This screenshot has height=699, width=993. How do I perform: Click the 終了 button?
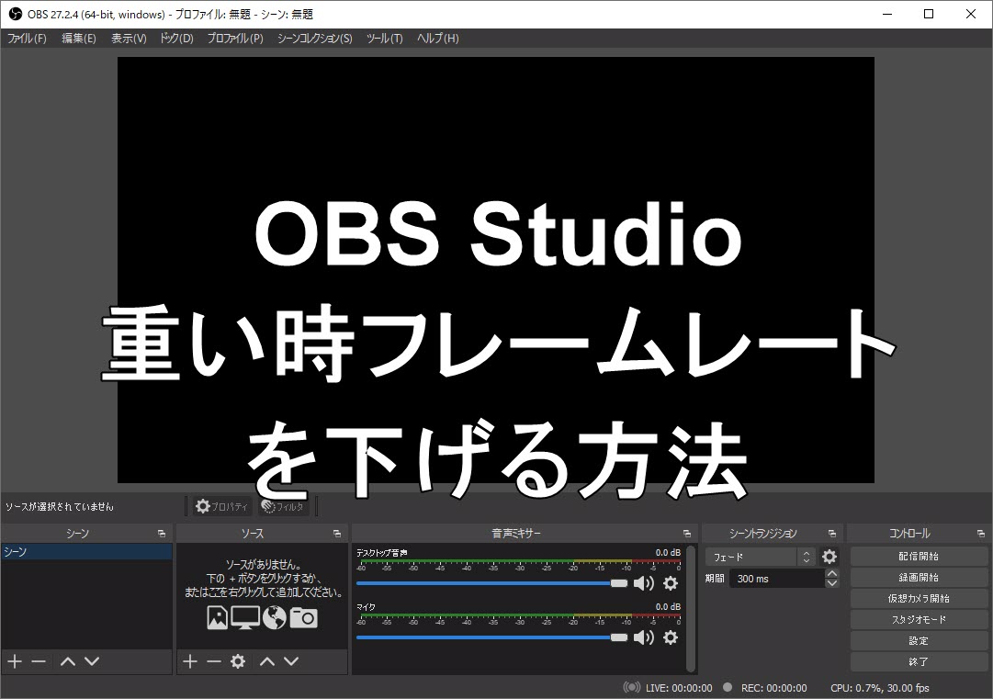[x=919, y=661]
